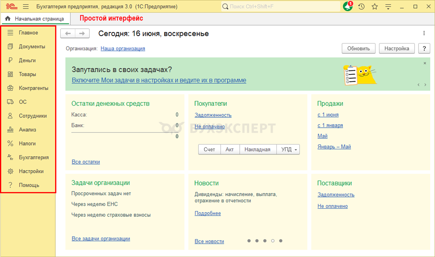Show next banner with right chevron
This screenshot has height=257, width=435.
425,85
